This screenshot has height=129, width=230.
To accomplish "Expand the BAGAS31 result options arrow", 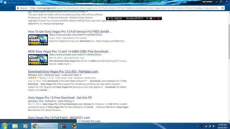I will 79,121.
